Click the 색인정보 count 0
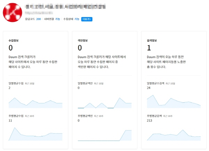 coord(80,48)
